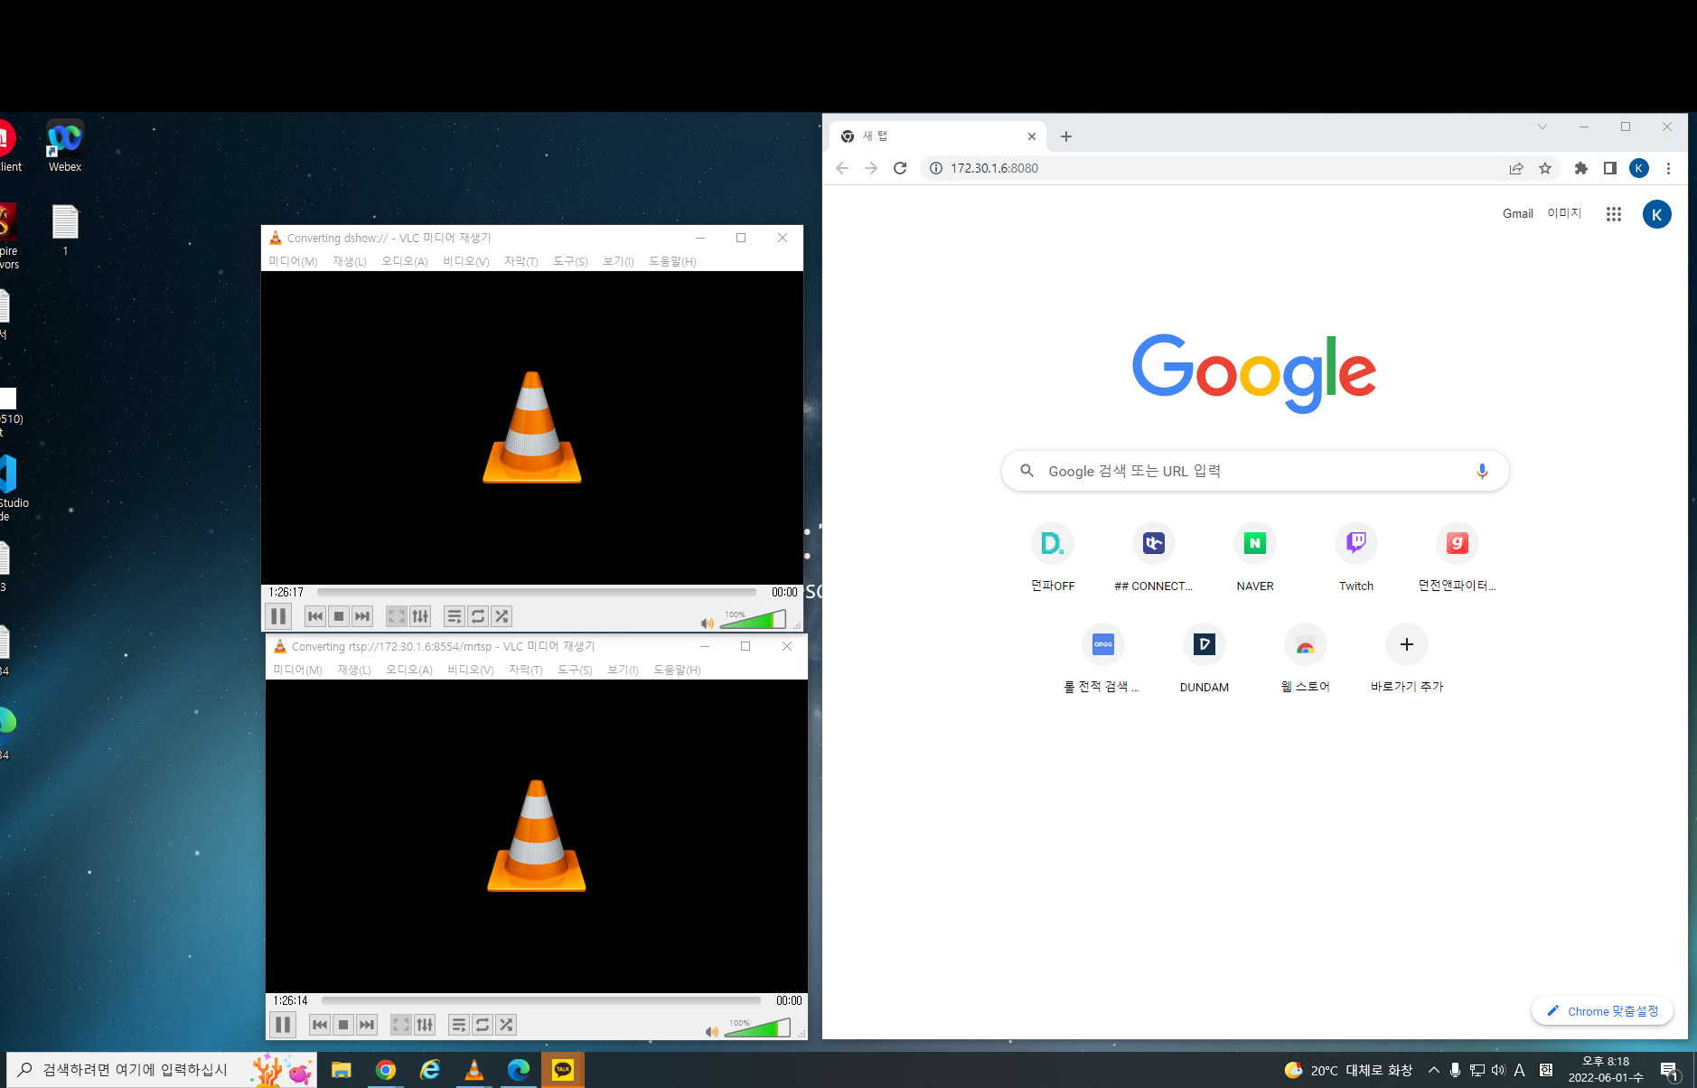Skip to next media in rtsp VLC window
This screenshot has height=1088, width=1697.
coord(367,1025)
